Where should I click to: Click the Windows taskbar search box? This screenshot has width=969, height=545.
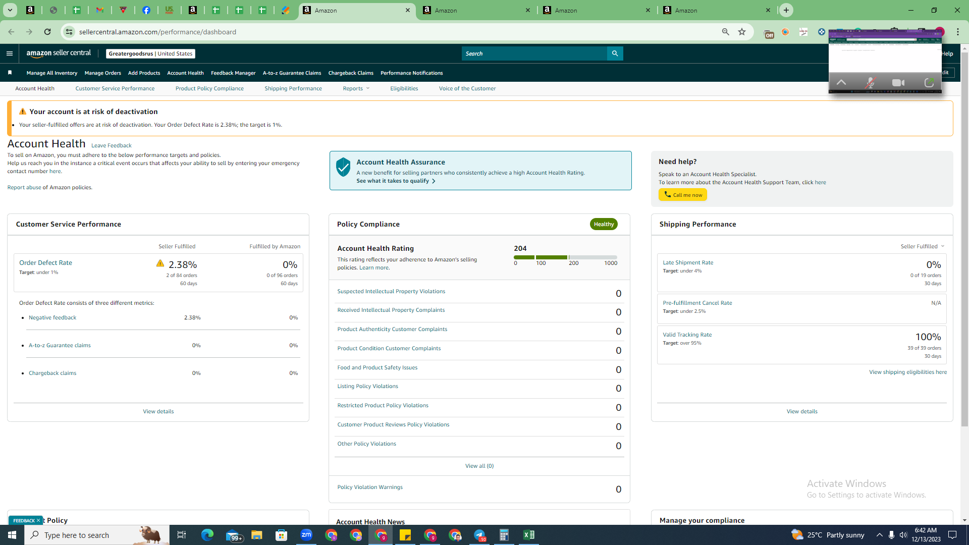[x=97, y=535]
